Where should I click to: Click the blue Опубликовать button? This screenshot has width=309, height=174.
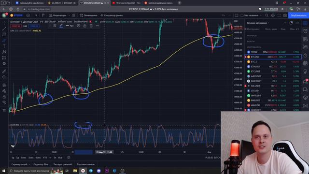pos(298,15)
